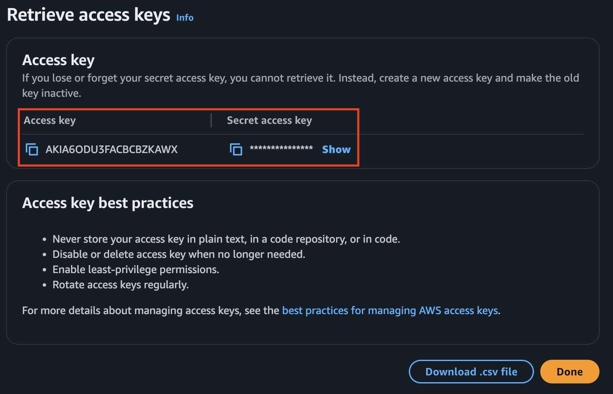
Task: Show the hidden secret access key
Action: (x=336, y=149)
